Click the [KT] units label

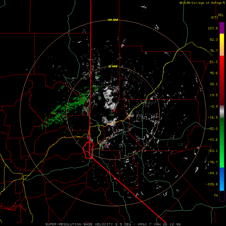pyautogui.click(x=214, y=17)
